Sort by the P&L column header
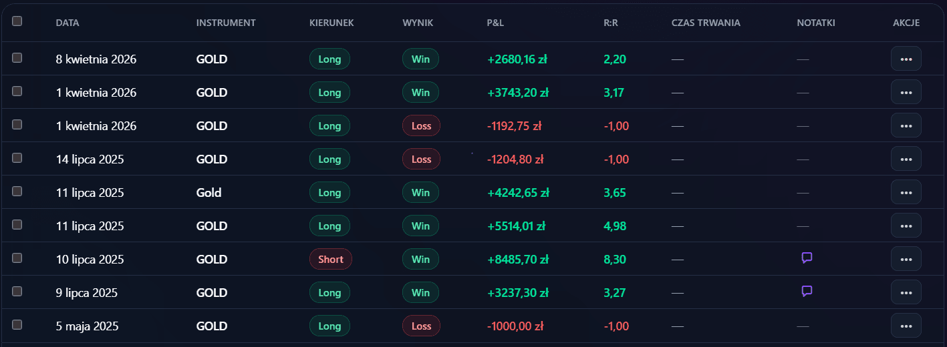Screen dimensions: 947x347 [x=495, y=23]
